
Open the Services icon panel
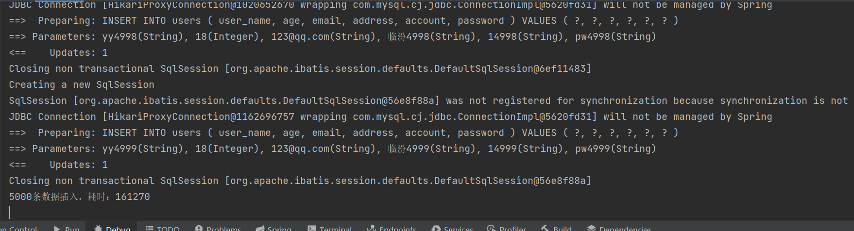pos(436,228)
